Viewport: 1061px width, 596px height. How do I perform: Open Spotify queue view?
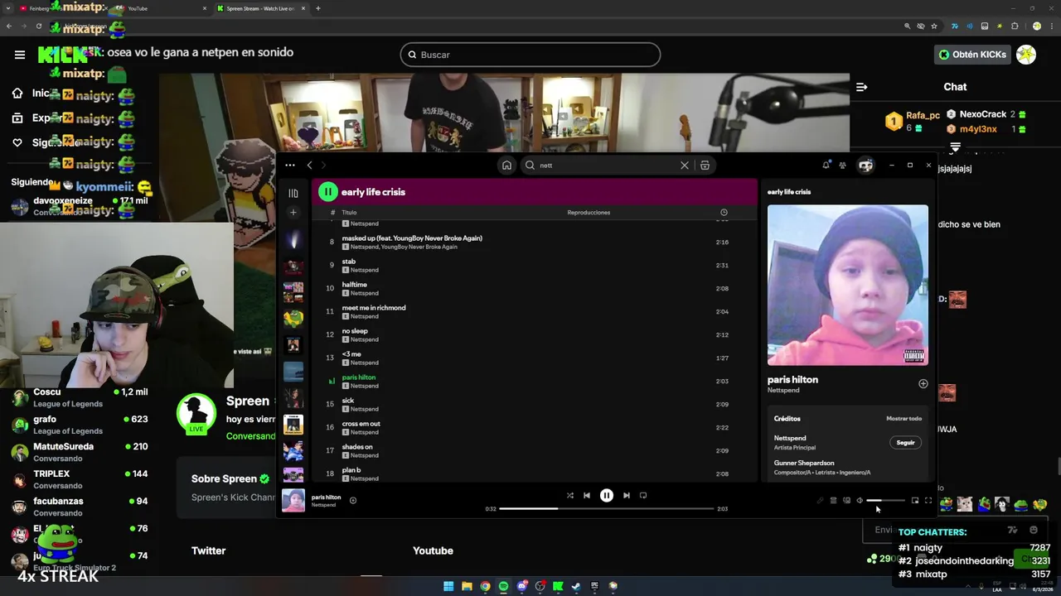833,500
